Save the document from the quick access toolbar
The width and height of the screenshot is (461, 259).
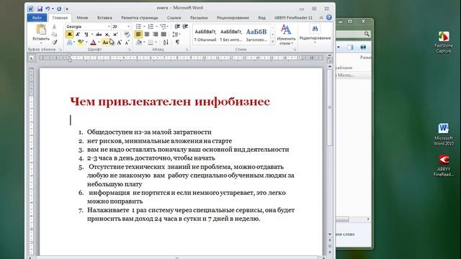pos(40,9)
